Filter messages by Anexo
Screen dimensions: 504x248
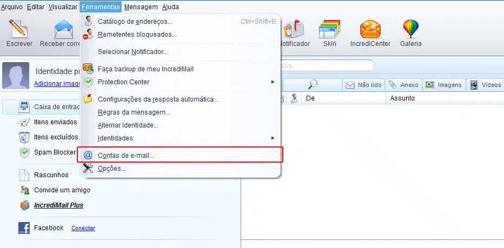tap(403, 85)
